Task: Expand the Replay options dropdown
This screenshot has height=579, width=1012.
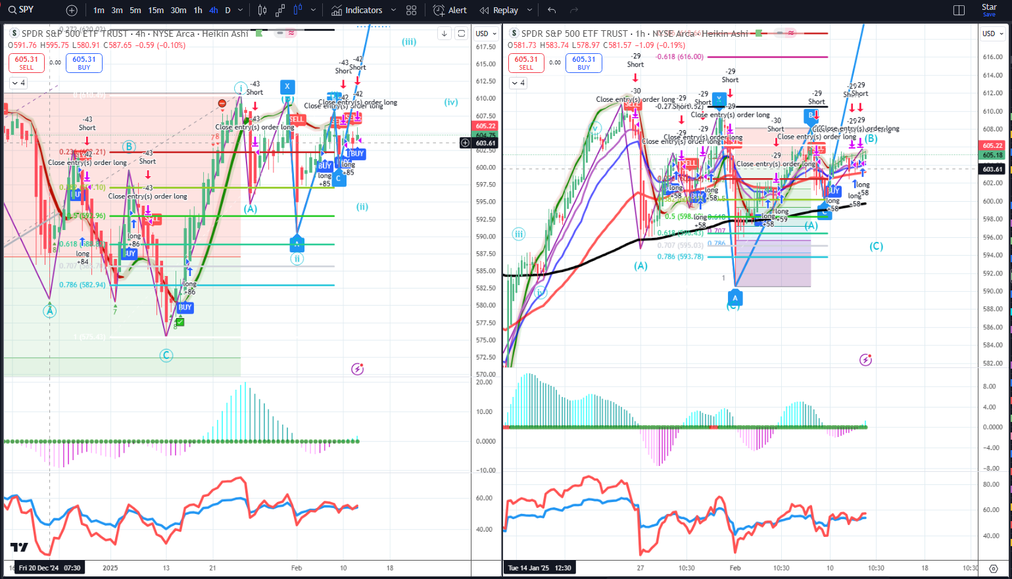Action: (529, 11)
